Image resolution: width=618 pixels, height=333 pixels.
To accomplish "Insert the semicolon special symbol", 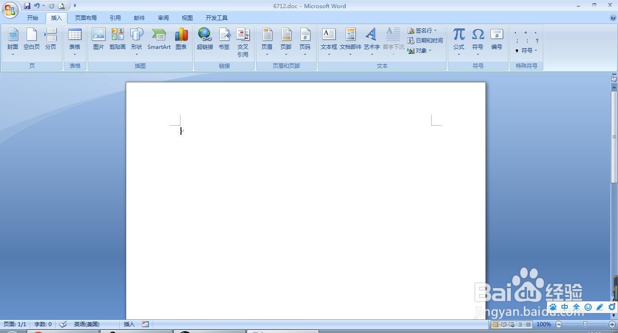I will tap(516, 41).
